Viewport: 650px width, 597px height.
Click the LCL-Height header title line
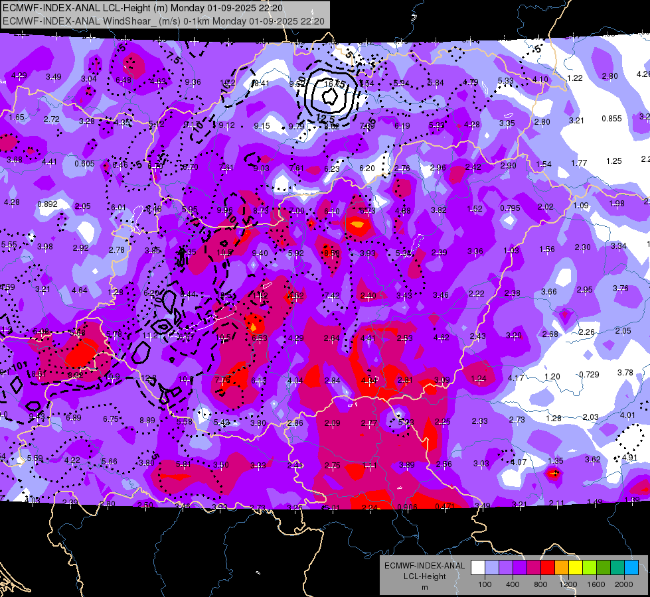[143, 8]
